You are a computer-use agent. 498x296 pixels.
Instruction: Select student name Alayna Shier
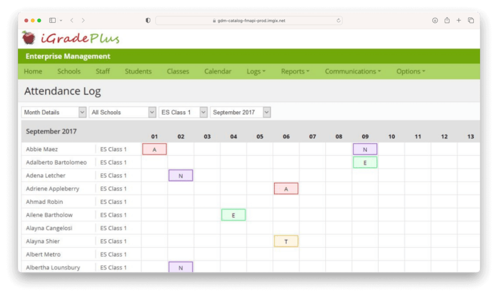pos(43,242)
